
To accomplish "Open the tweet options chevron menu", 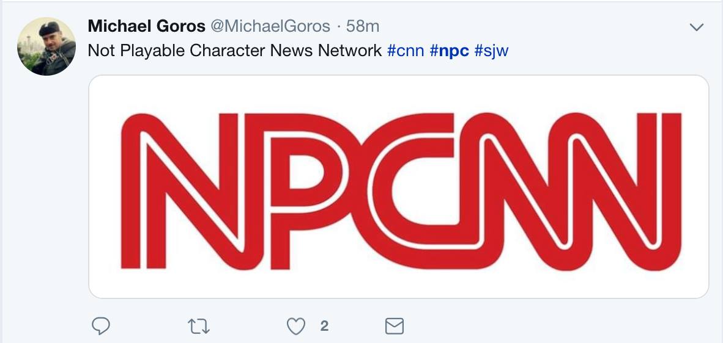I will point(696,27).
